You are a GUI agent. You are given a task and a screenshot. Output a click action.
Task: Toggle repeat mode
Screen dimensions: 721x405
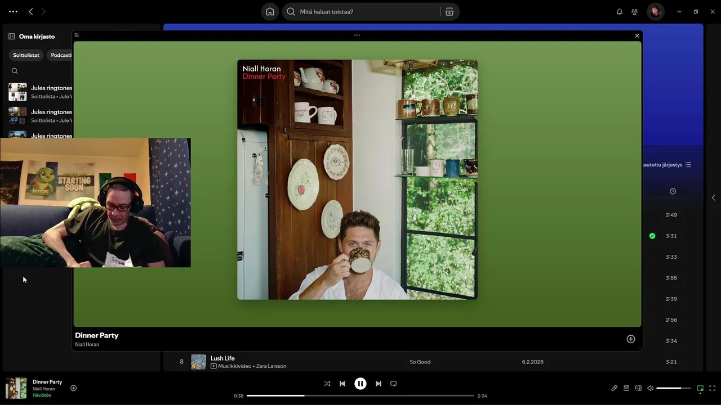[x=394, y=384]
